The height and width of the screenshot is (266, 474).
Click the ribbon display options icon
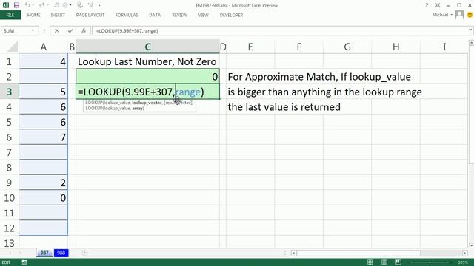[438, 5]
